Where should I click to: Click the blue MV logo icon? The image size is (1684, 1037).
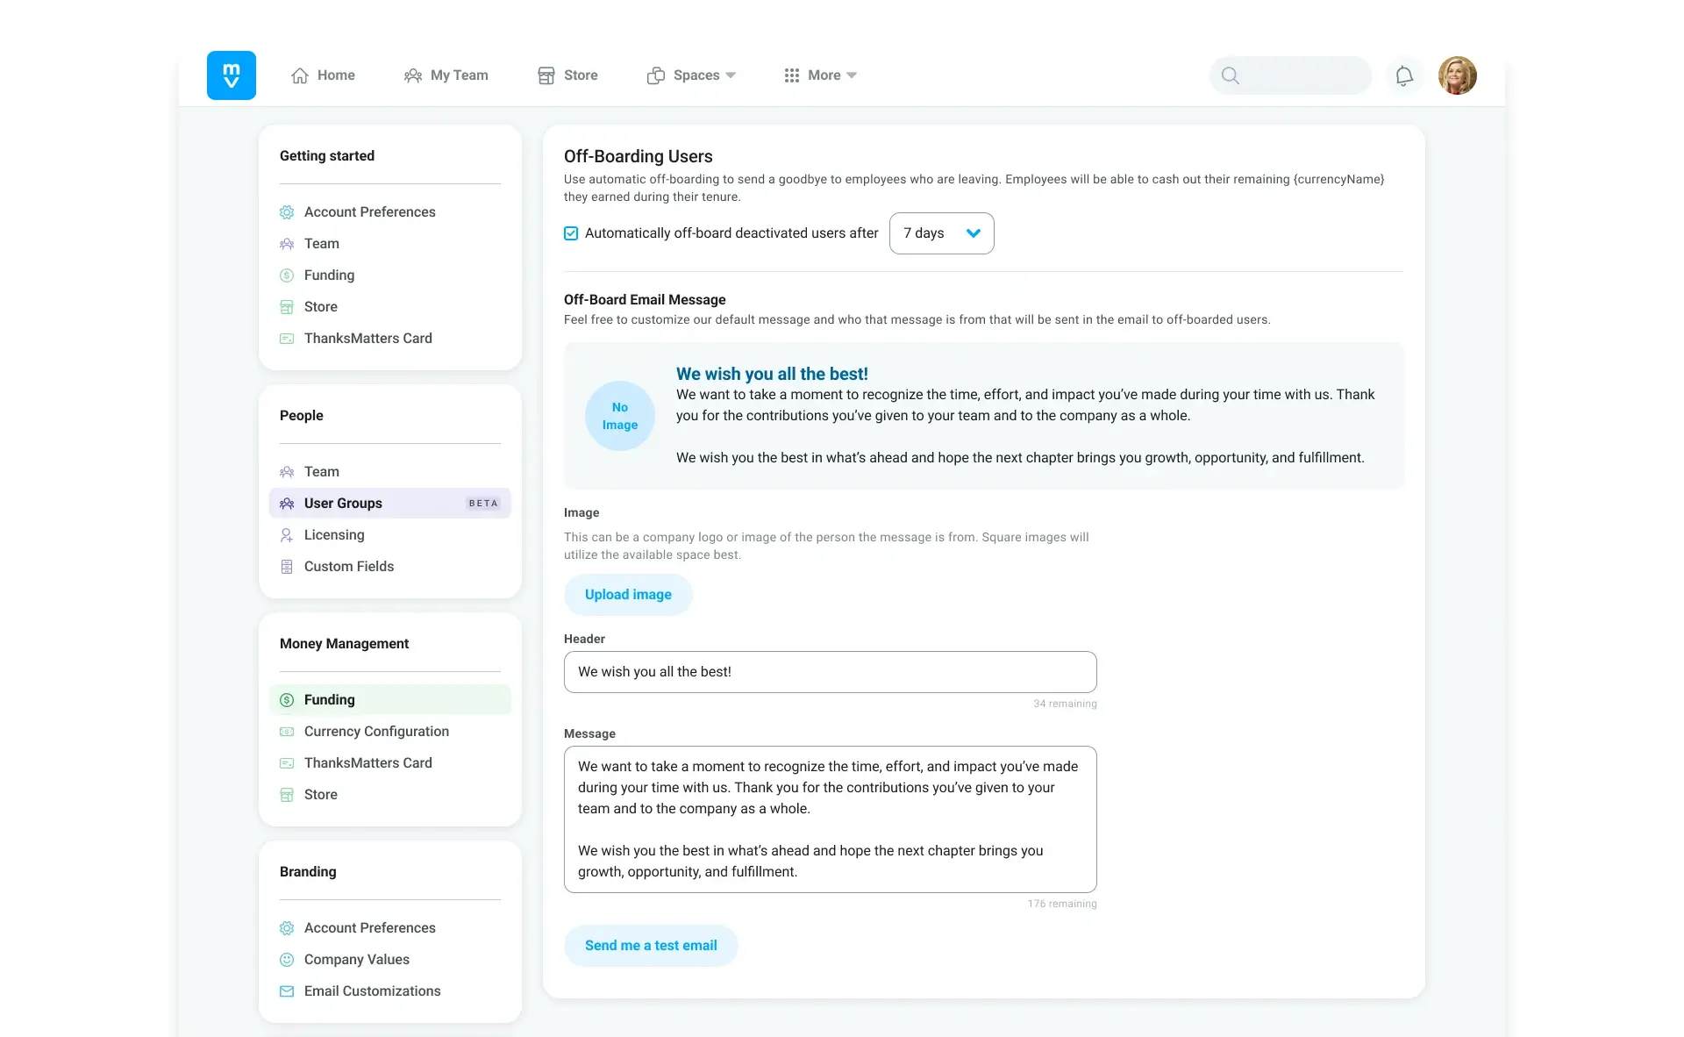[x=232, y=75]
